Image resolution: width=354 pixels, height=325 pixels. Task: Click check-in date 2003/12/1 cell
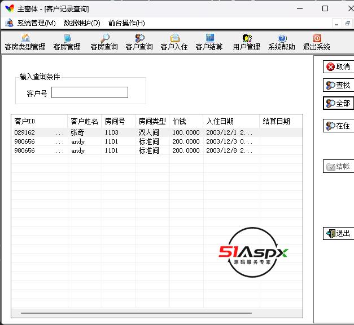click(229, 132)
